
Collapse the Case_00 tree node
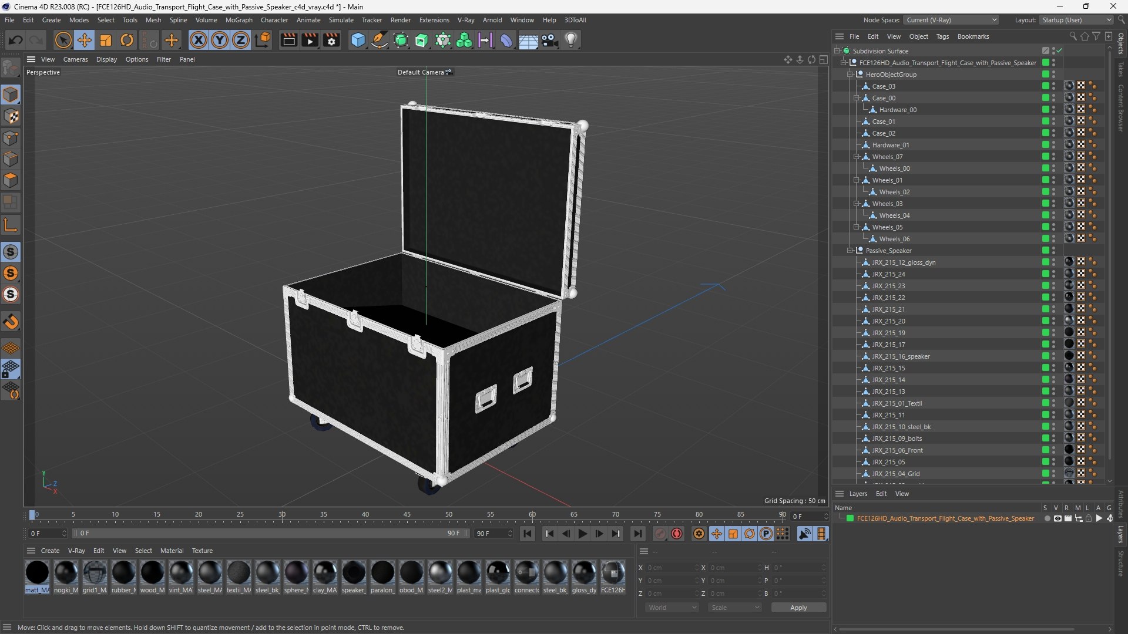pos(856,98)
